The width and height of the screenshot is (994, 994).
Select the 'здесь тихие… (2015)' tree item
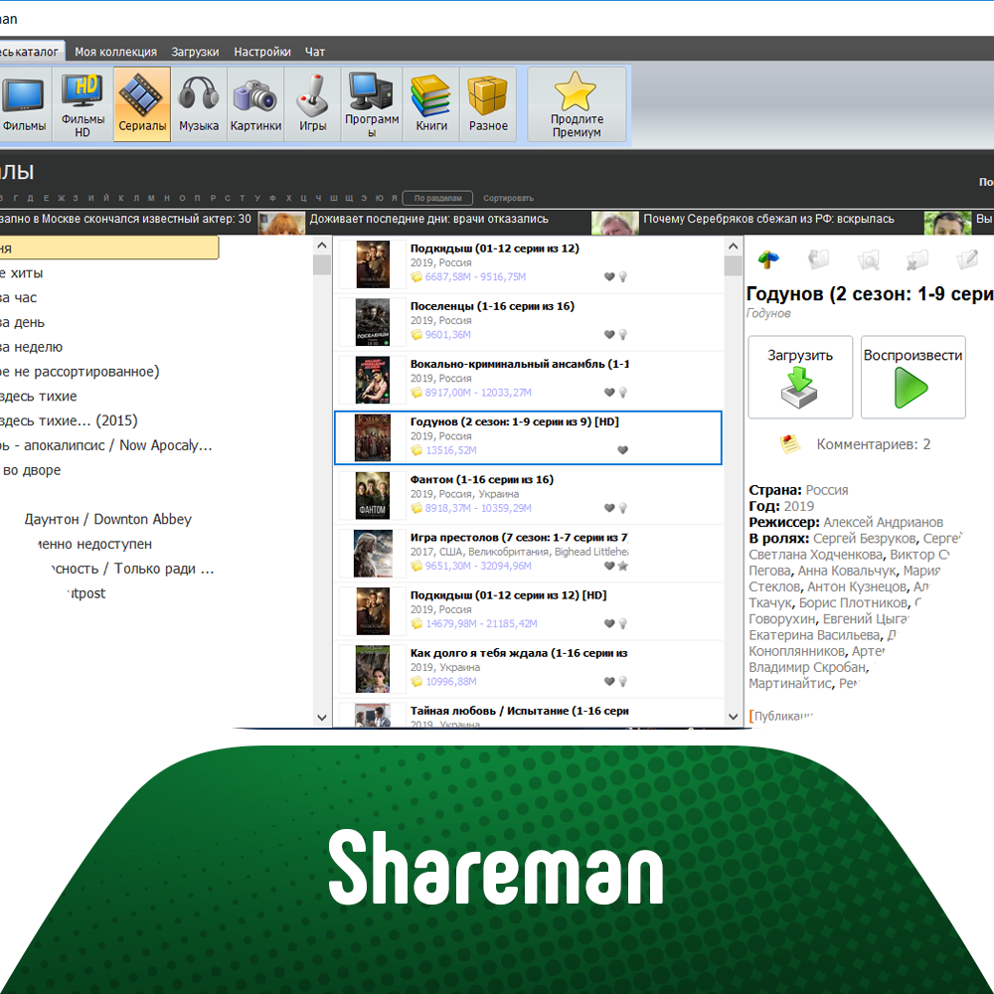[69, 420]
